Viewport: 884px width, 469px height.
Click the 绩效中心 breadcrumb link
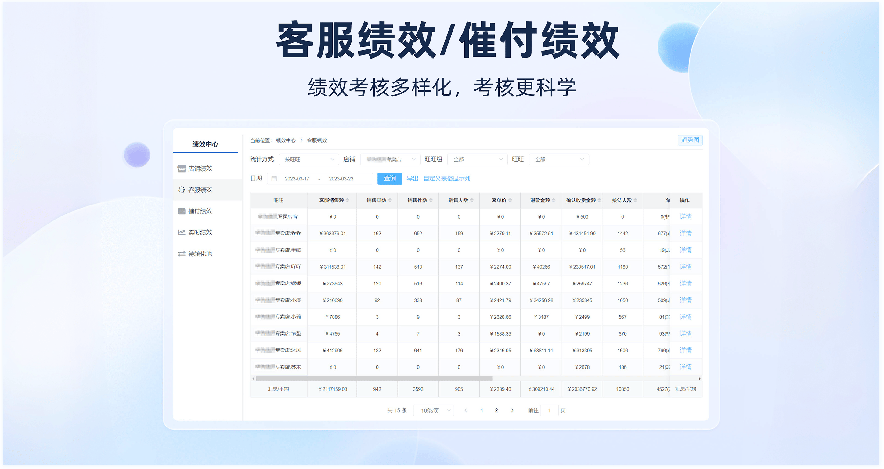(286, 140)
